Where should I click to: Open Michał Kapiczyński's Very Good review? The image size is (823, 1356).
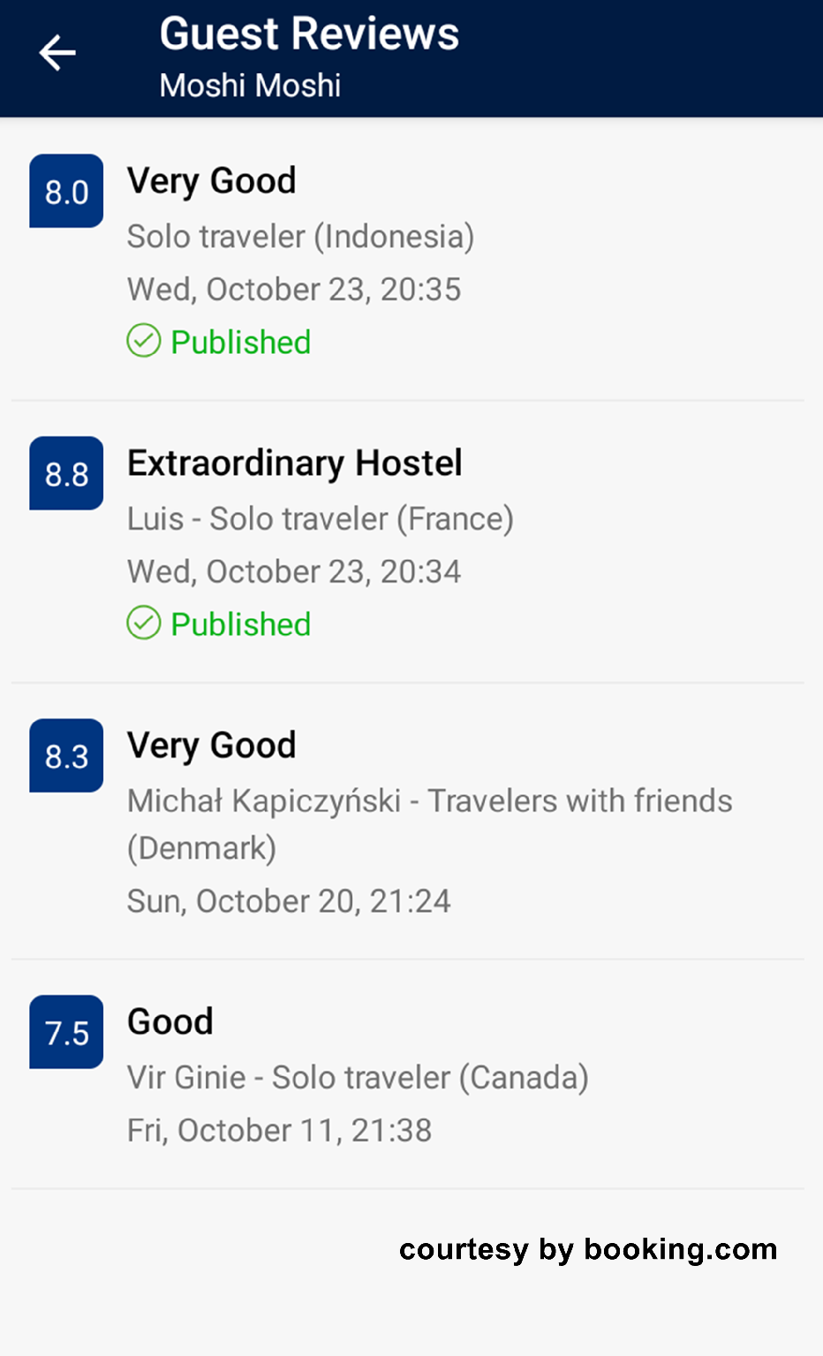[x=211, y=746]
